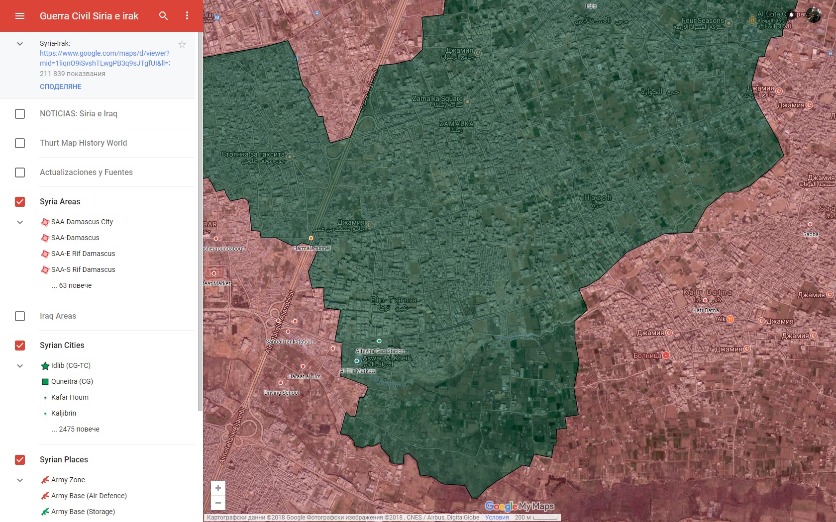Click the Quneitra green square swatch

[x=45, y=382]
